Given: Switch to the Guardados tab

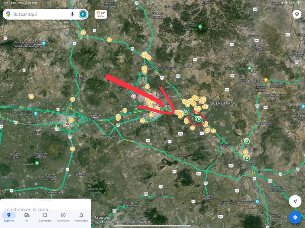Looking at the screenshot, I should 45,217.
